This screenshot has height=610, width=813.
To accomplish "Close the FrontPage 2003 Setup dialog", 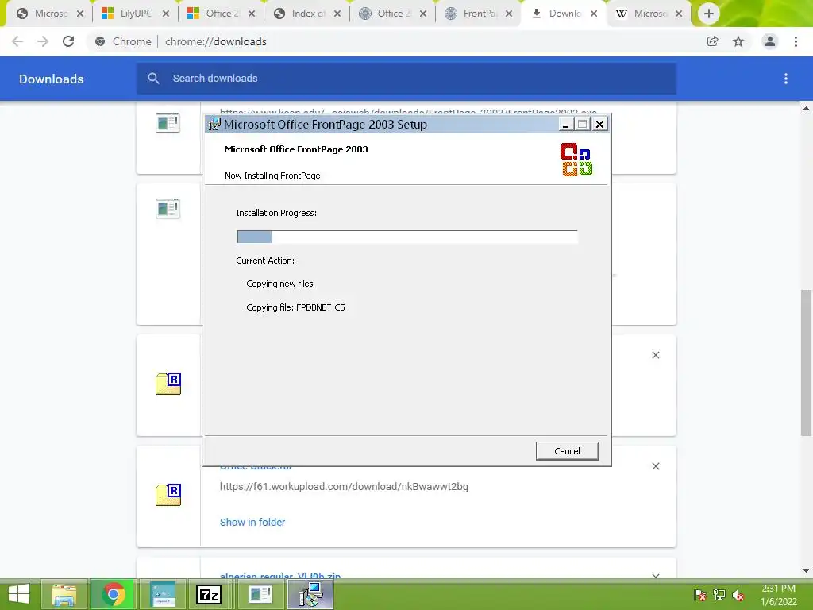I will pos(599,125).
